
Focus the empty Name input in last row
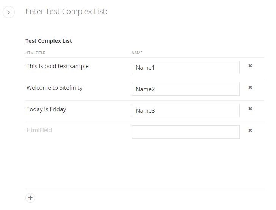pos(185,132)
